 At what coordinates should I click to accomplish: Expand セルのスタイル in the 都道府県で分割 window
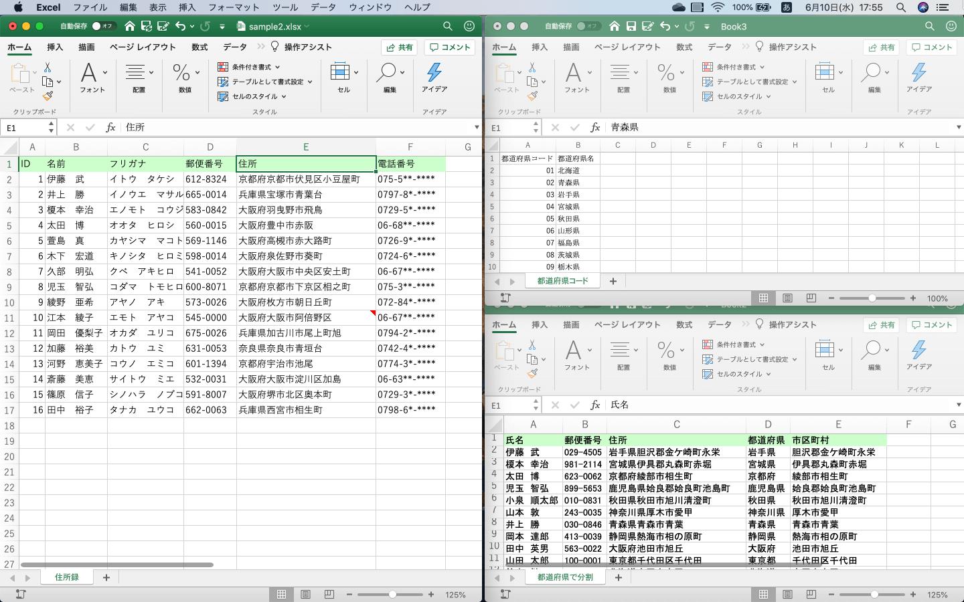click(x=769, y=374)
